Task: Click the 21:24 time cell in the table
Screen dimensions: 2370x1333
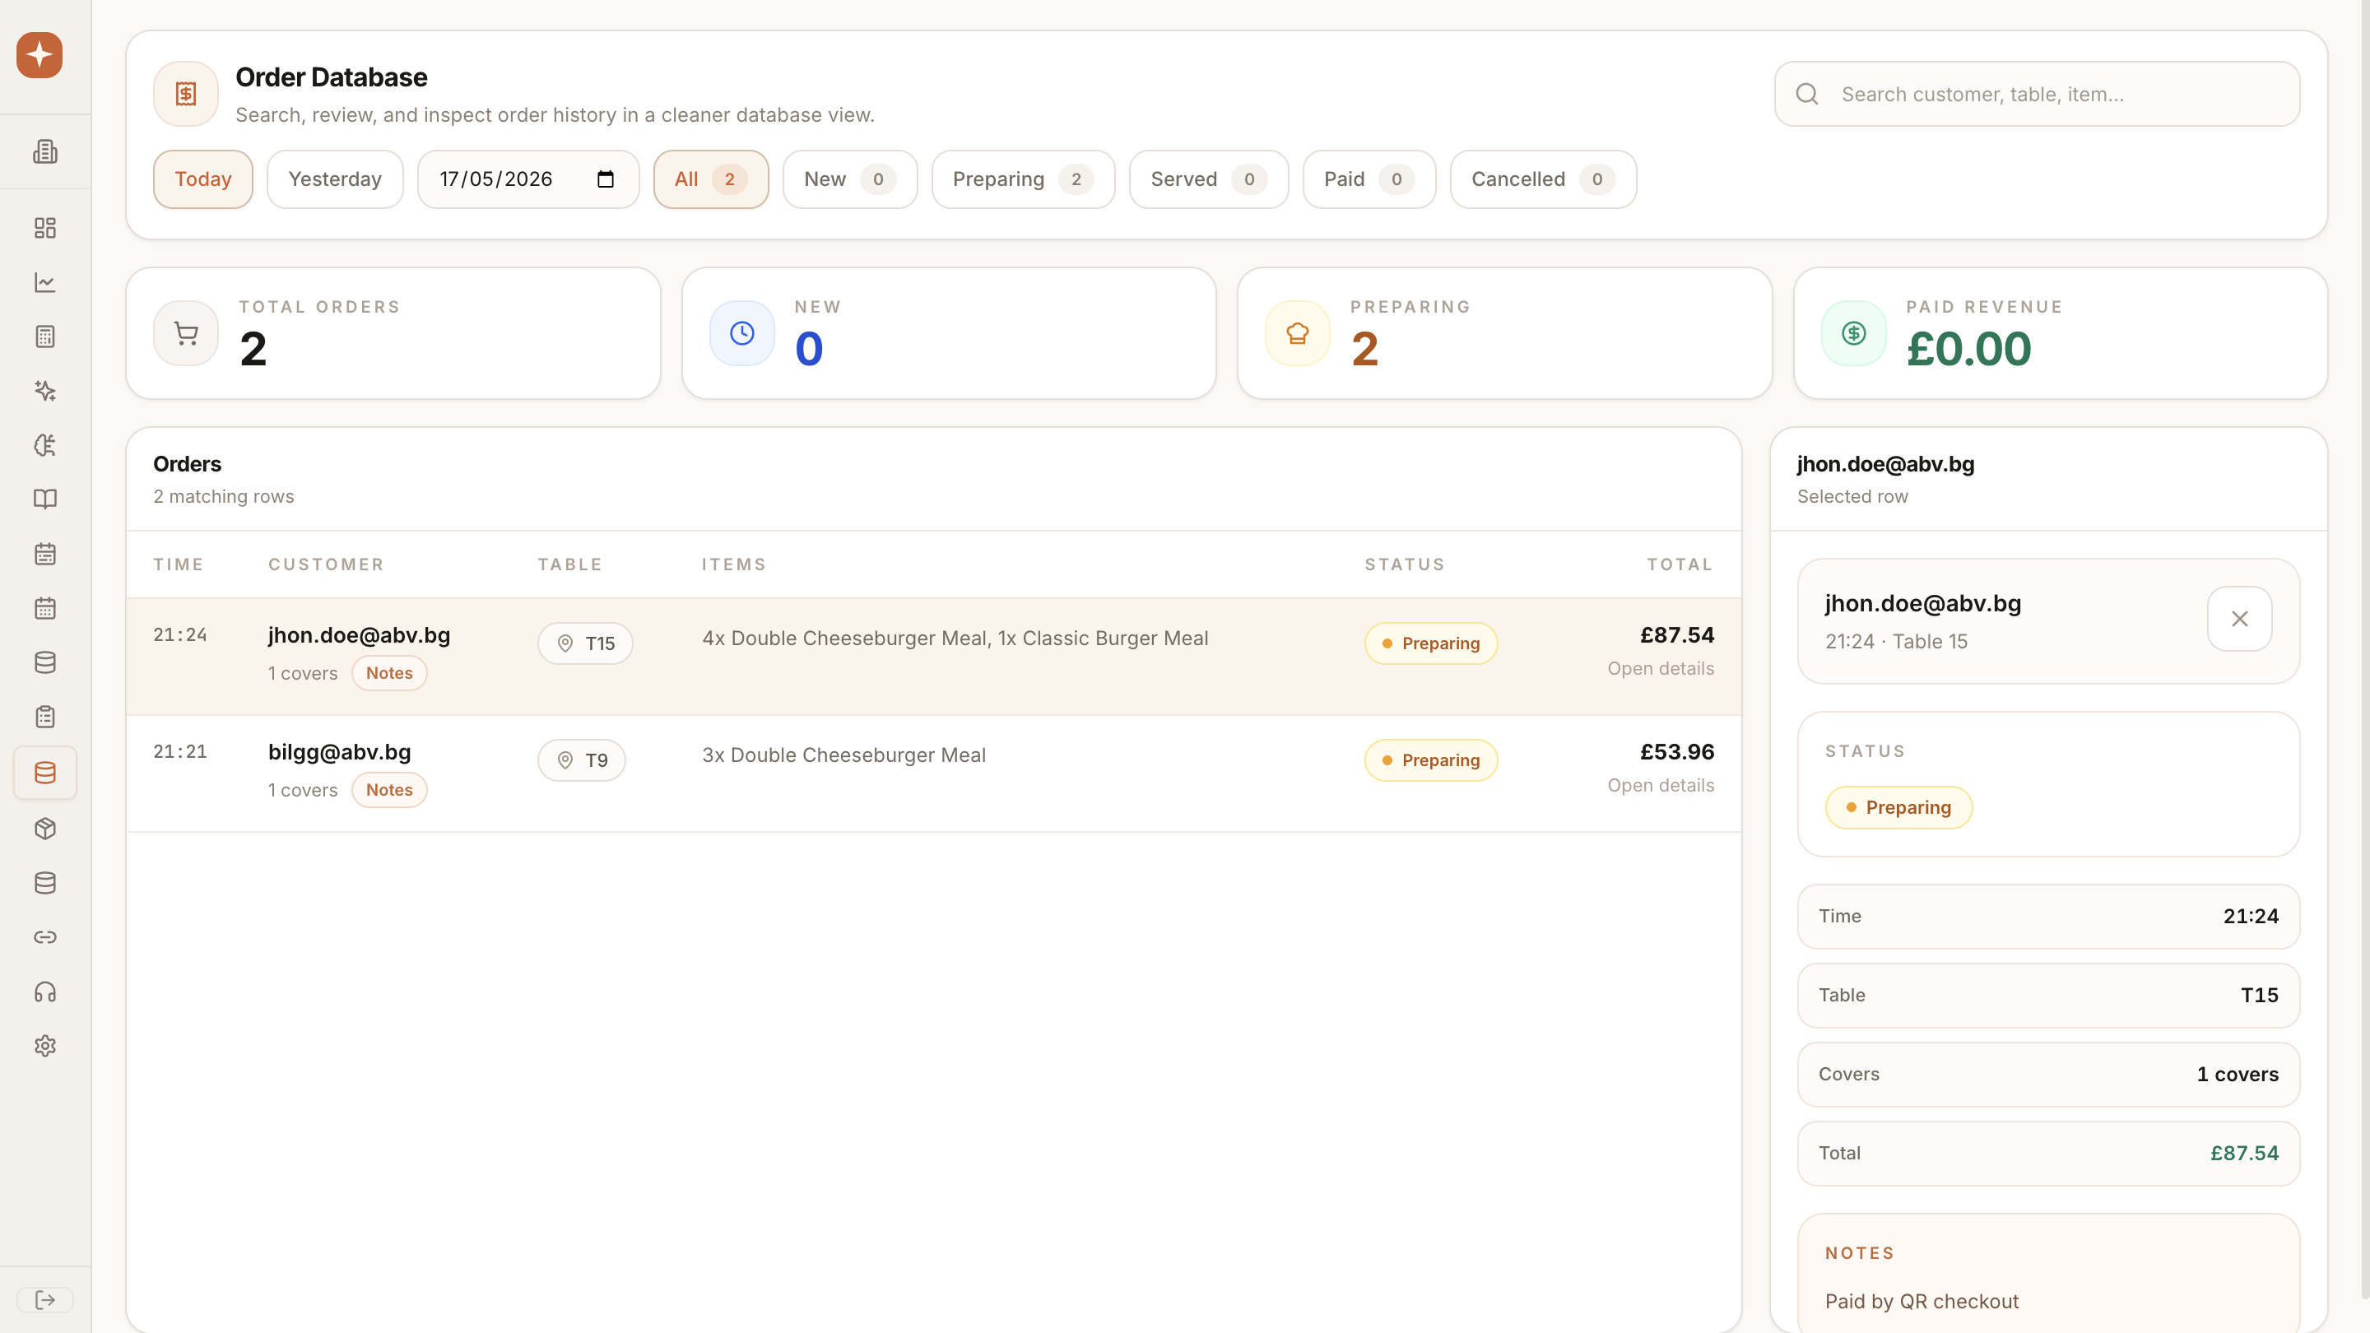Action: coord(180,634)
